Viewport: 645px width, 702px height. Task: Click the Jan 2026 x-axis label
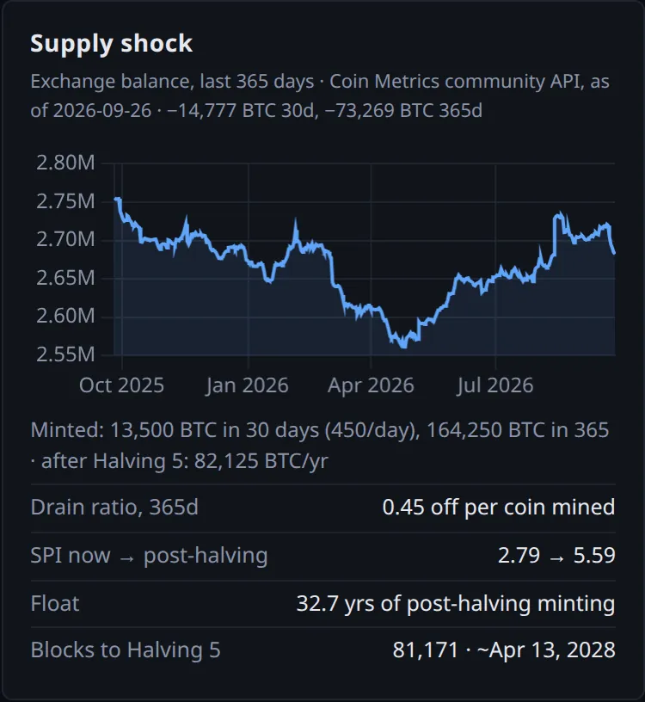coord(247,385)
